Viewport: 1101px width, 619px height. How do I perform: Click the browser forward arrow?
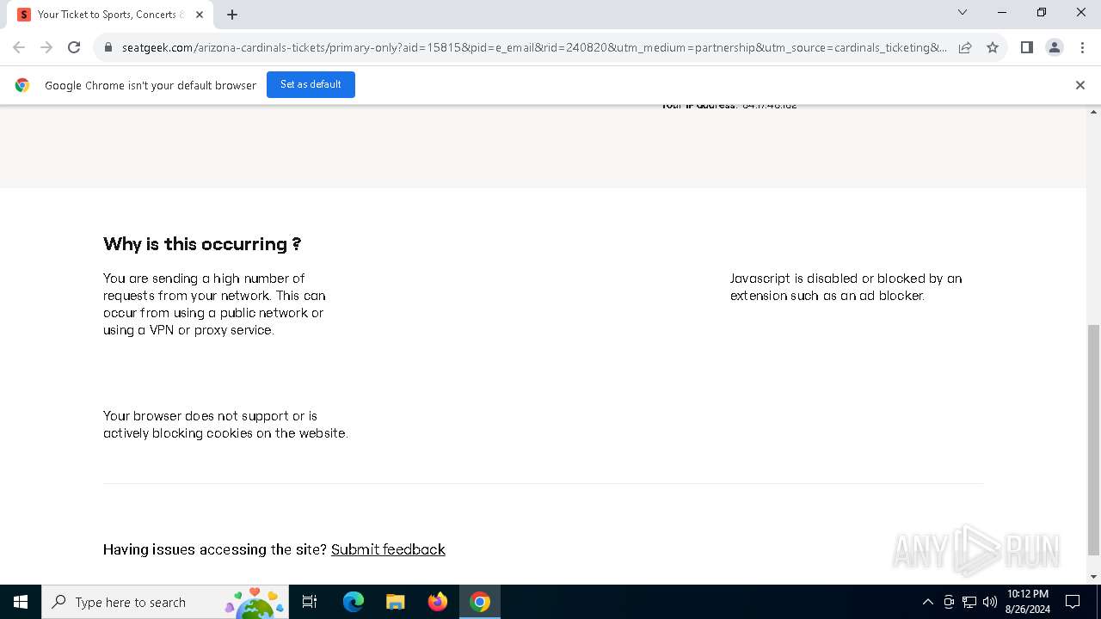[46, 47]
